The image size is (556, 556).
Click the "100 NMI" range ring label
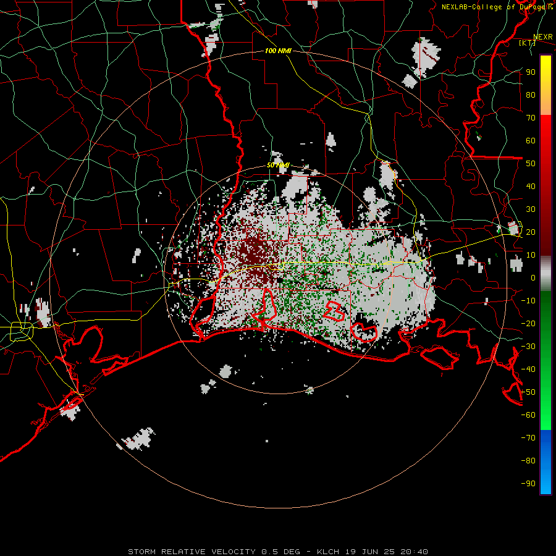[278, 51]
